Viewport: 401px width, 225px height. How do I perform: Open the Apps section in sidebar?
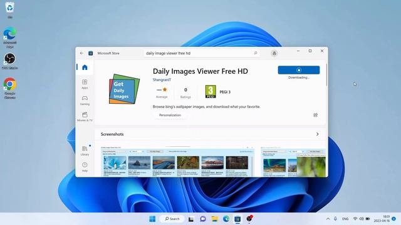(x=85, y=84)
